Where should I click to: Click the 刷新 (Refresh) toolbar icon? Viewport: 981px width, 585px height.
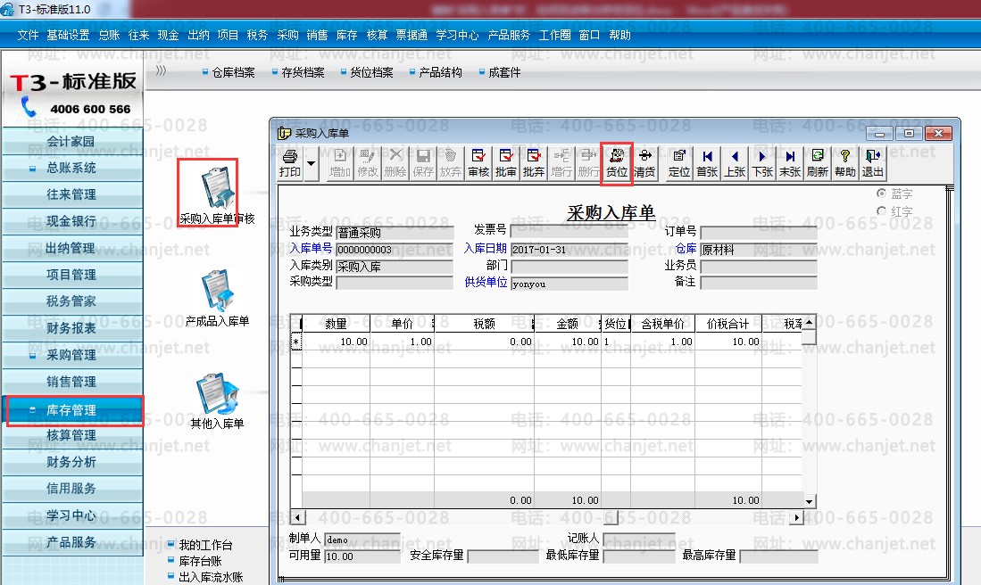pos(817,163)
